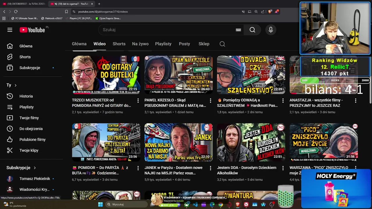Click the browser address bar URL
Image resolution: width=372 pixels, height=209 pixels.
coord(103,12)
